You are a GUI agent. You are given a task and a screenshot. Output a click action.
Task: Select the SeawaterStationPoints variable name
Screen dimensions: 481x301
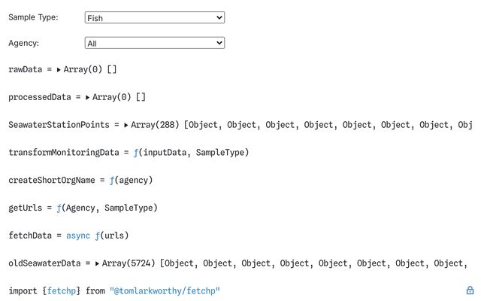pos(59,125)
